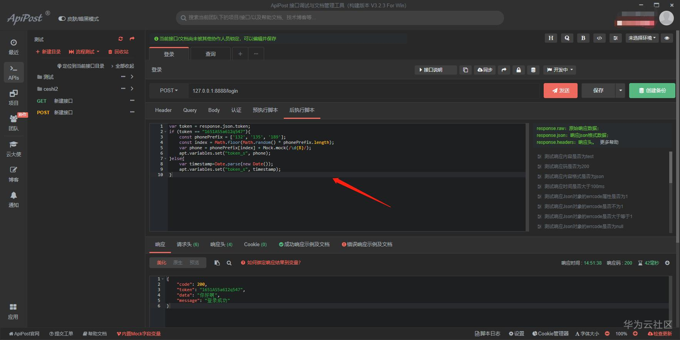680x340 pixels.
Task: Open the 保存 save options arrow
Action: point(620,91)
